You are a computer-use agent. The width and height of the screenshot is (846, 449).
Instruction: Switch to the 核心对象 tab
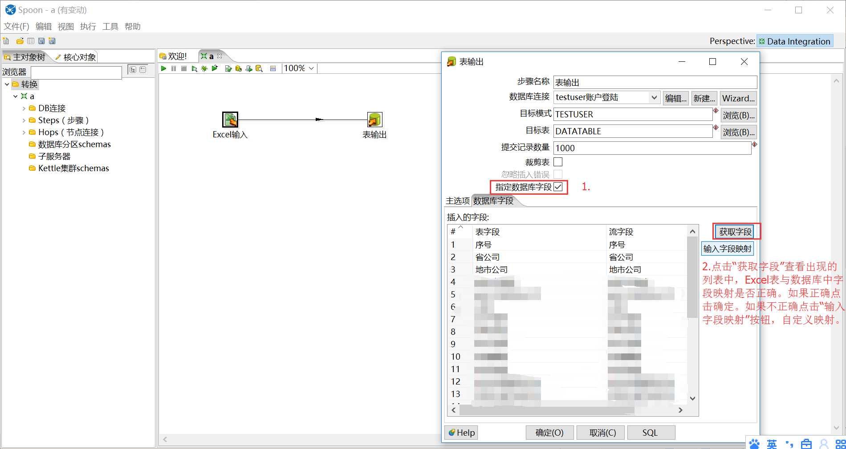[x=76, y=57]
